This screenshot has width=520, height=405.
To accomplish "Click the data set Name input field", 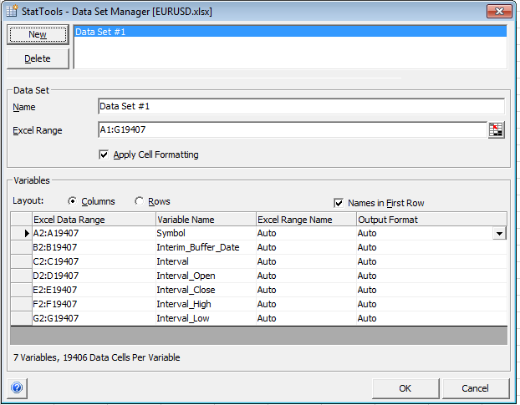I will tap(302, 106).
